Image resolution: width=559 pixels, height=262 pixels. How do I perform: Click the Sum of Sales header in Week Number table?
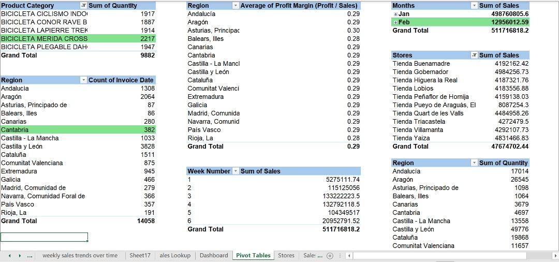(x=300, y=171)
